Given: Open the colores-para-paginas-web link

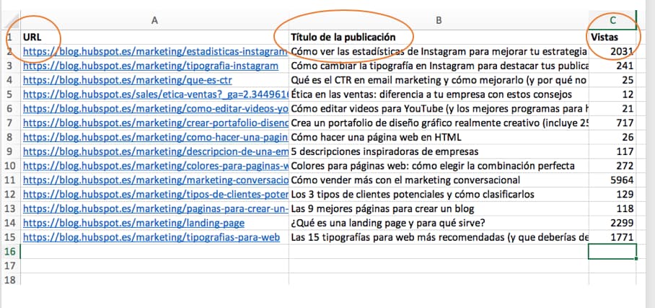Looking at the screenshot, I should [x=155, y=166].
